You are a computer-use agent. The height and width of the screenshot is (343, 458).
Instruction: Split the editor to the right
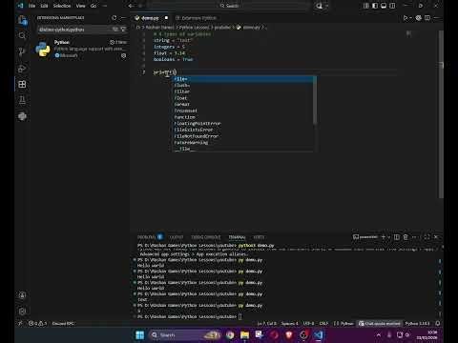pyautogui.click(x=427, y=18)
